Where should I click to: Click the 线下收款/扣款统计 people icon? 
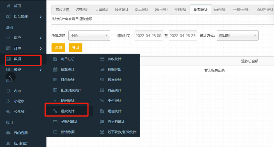[102, 132]
